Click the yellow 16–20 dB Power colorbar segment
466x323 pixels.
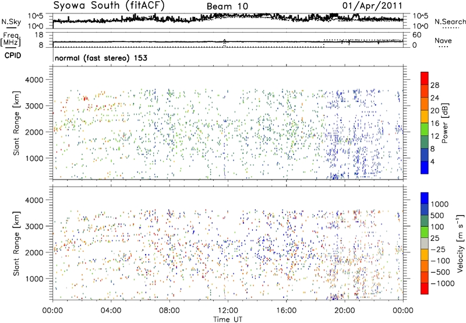click(425, 117)
